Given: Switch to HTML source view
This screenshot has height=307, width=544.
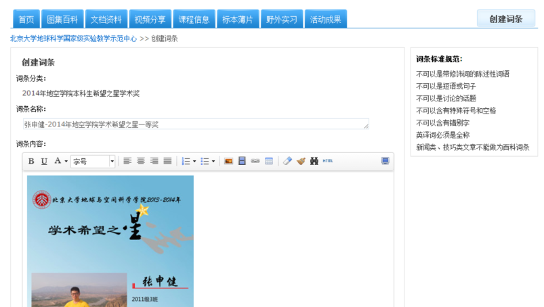Looking at the screenshot, I should point(328,161).
